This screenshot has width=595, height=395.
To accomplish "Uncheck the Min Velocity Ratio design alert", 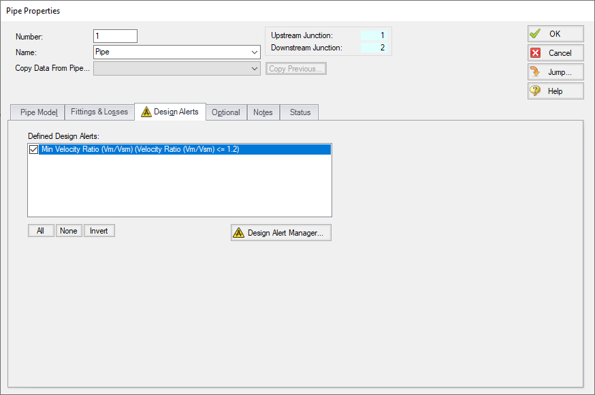I will (34, 150).
